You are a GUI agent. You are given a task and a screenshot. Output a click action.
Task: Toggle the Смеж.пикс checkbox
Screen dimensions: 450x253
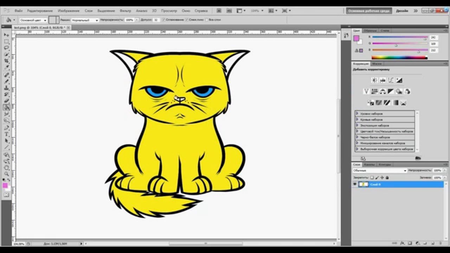tap(187, 20)
